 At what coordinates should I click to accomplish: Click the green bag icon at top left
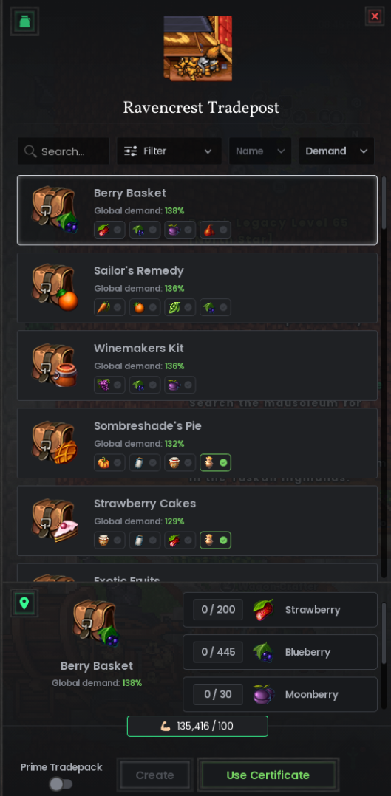click(x=24, y=21)
